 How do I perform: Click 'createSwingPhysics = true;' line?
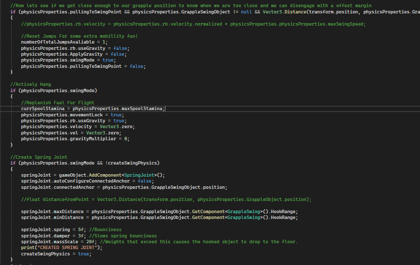tap(56, 254)
